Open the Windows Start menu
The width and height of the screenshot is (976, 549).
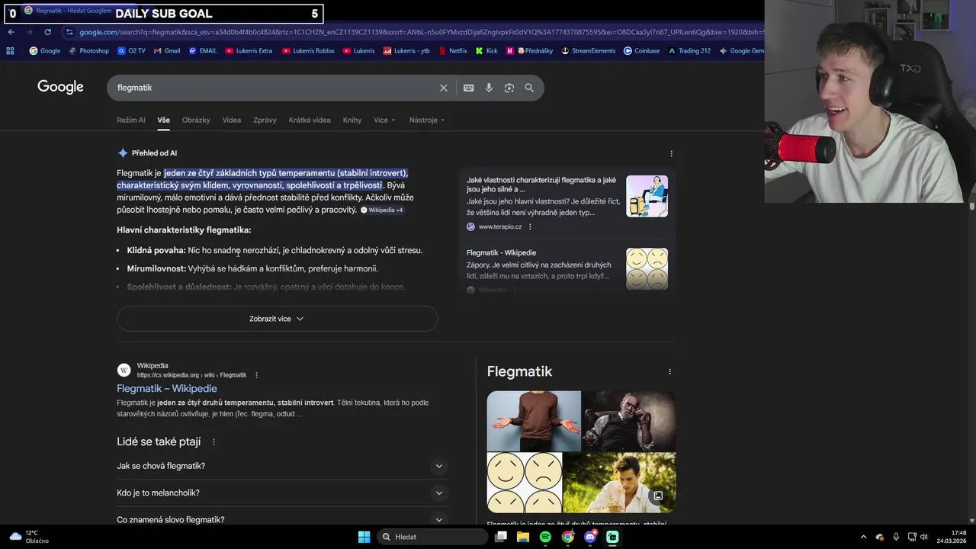click(x=364, y=537)
